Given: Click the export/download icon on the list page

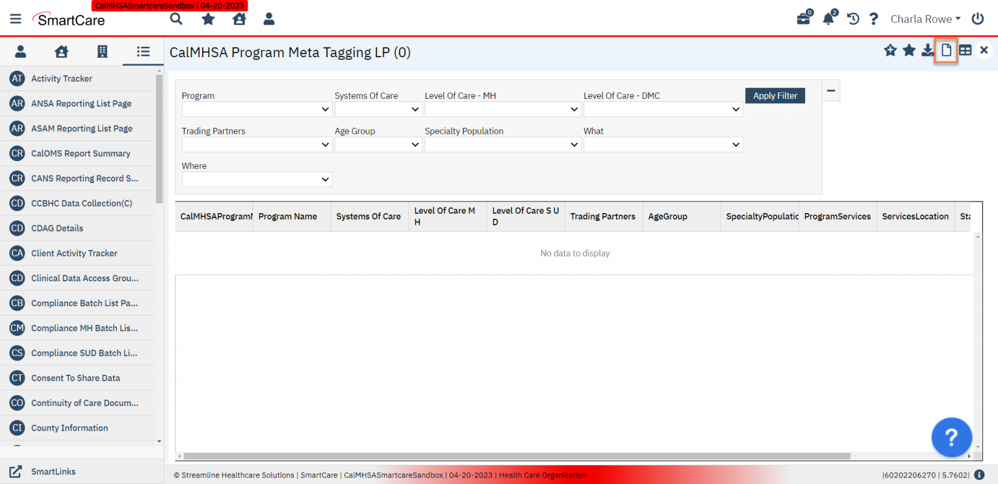Looking at the screenshot, I should [x=927, y=50].
